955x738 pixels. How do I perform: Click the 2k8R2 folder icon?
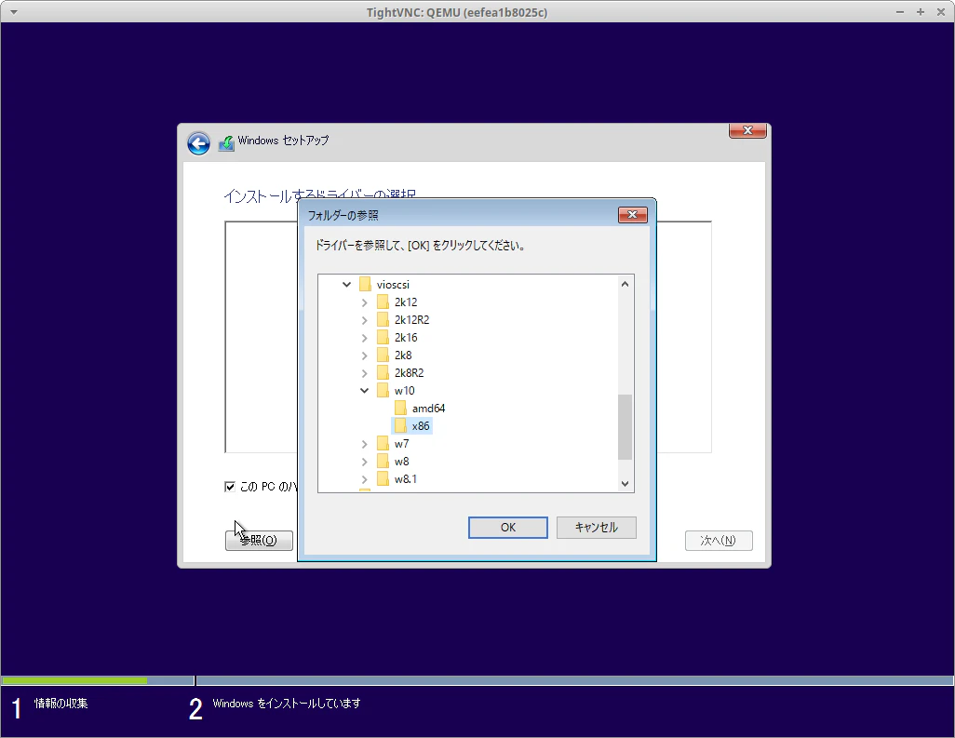point(383,372)
